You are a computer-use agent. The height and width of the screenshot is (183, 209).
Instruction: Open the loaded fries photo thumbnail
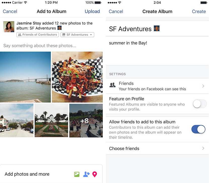click(77, 77)
